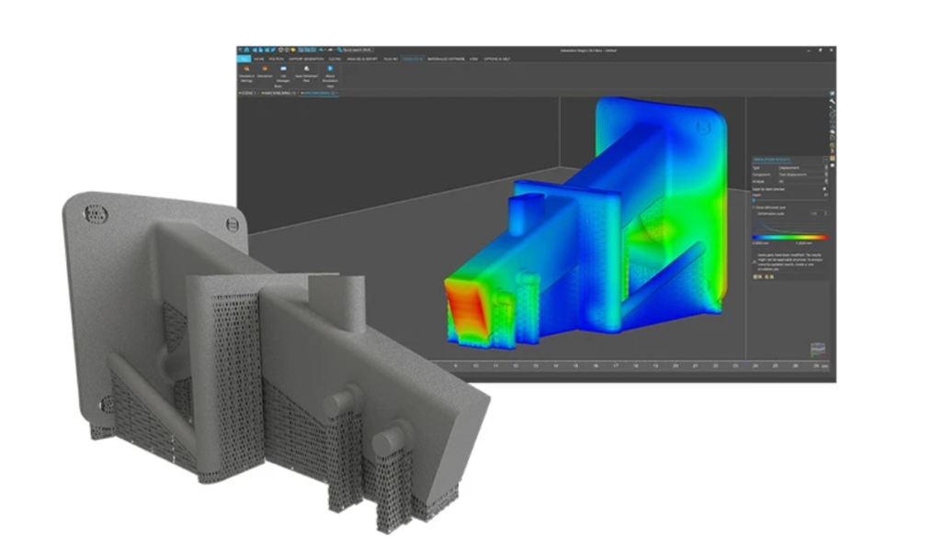Click the wrench icon in right sidebar

[x=832, y=102]
